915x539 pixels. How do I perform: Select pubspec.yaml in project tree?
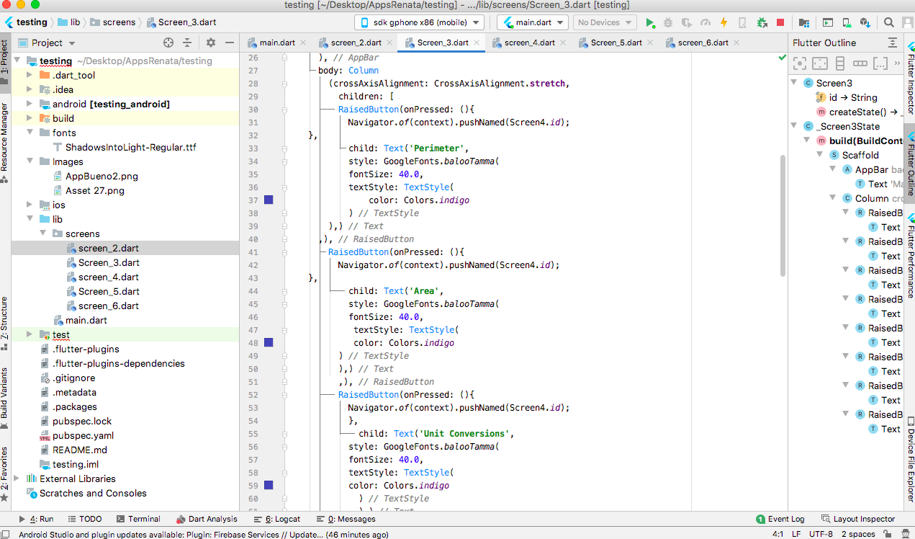pyautogui.click(x=83, y=435)
